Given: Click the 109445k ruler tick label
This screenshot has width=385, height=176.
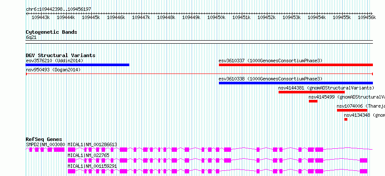Looking at the screenshot, I should [x=91, y=17].
